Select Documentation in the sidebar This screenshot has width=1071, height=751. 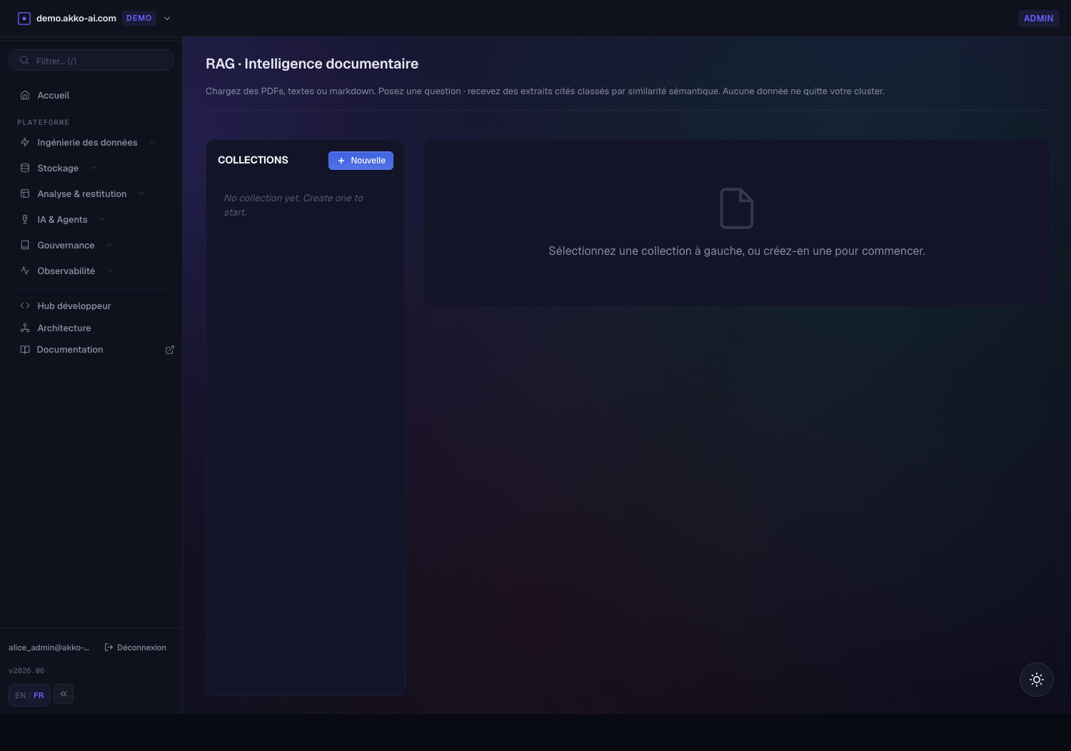(x=70, y=350)
